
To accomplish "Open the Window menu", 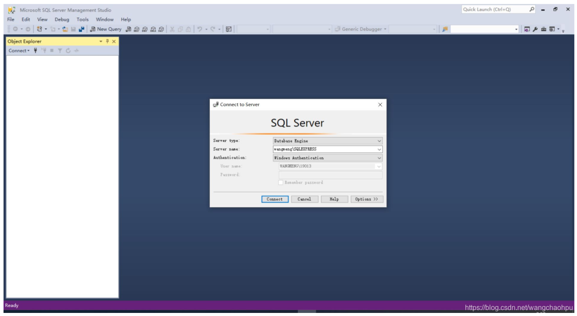I will point(105,19).
